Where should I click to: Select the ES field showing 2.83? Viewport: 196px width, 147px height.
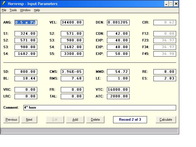(x=165, y=78)
